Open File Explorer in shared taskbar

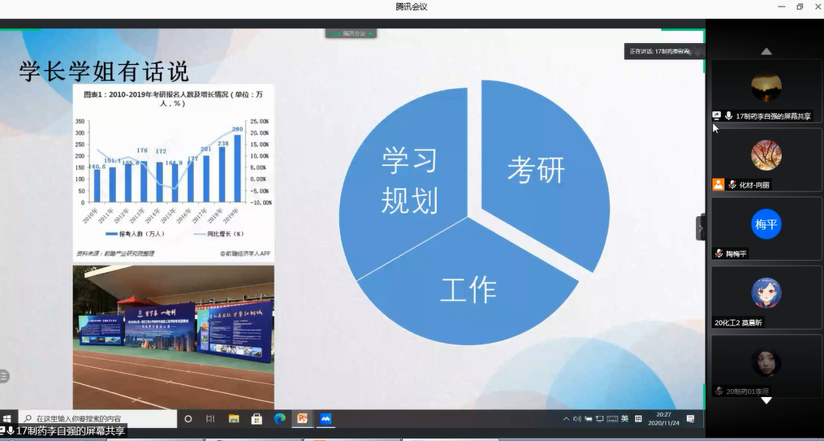click(x=234, y=418)
